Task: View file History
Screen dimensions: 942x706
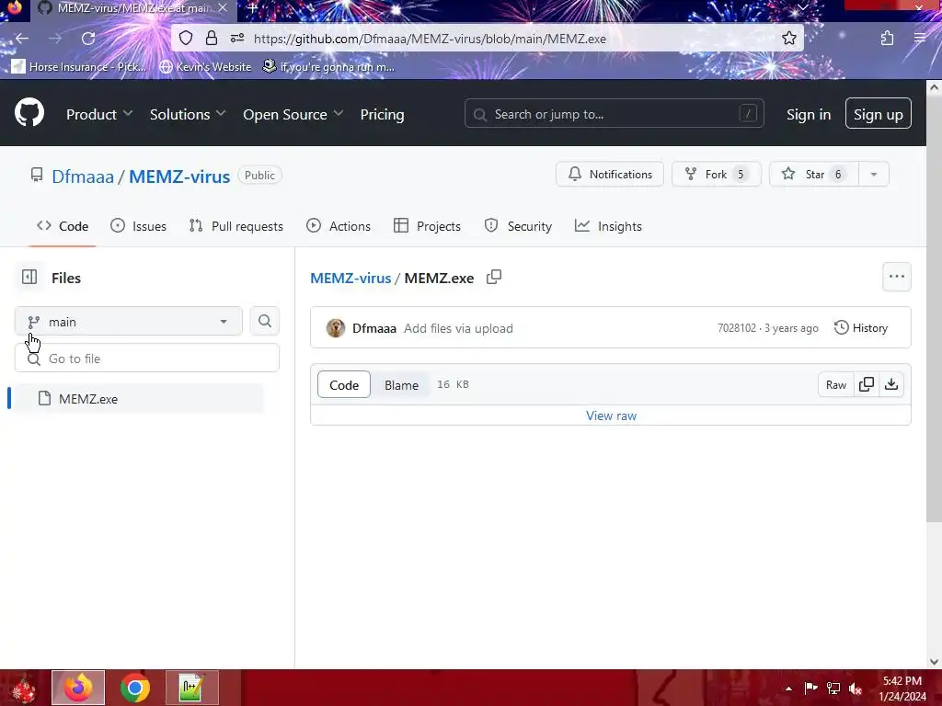Action: pos(861,328)
